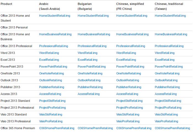Open ProfessionalRetail.img in the PR China column
Image resolution: width=193 pixels, height=133 pixels.
click(x=131, y=46)
